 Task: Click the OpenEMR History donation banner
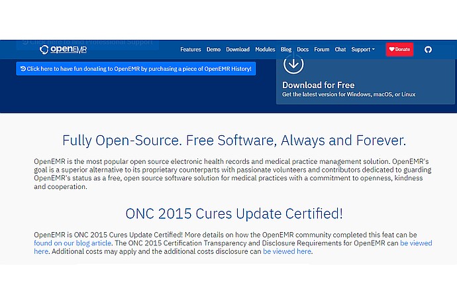coord(136,69)
